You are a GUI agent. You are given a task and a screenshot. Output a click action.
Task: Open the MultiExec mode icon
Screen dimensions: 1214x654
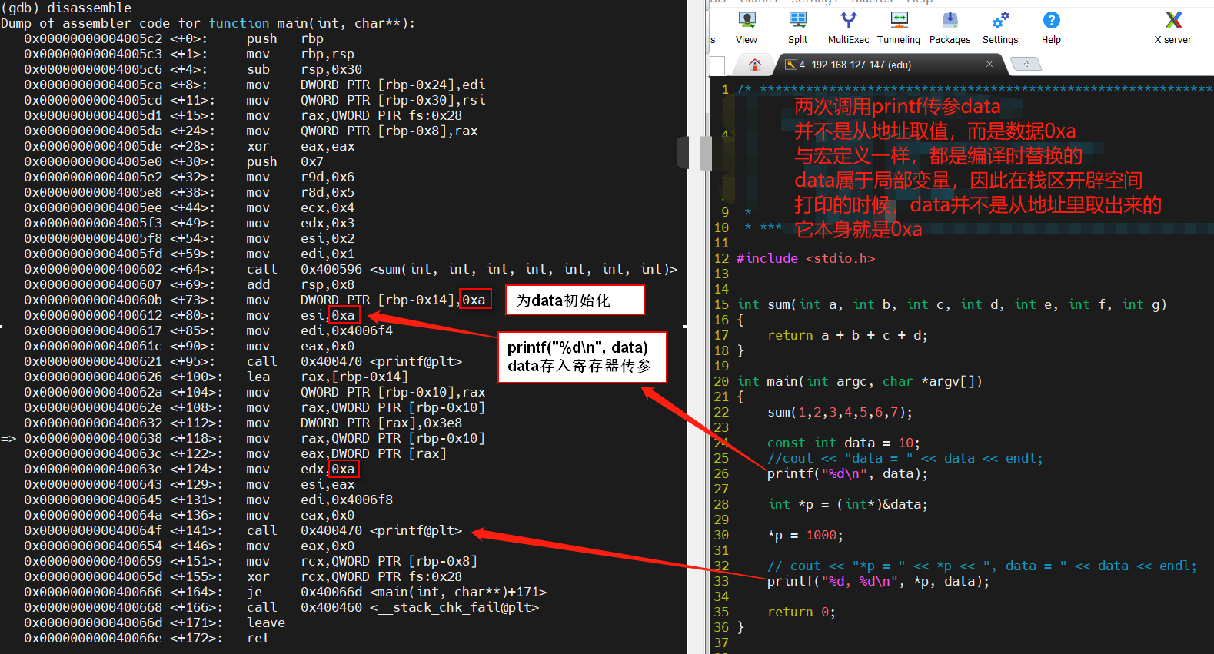(x=848, y=28)
